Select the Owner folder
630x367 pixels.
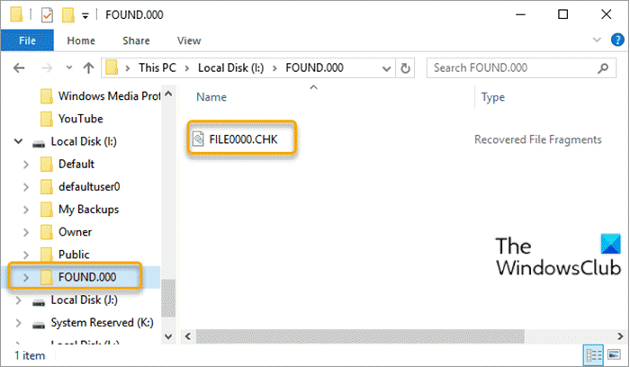coord(67,232)
